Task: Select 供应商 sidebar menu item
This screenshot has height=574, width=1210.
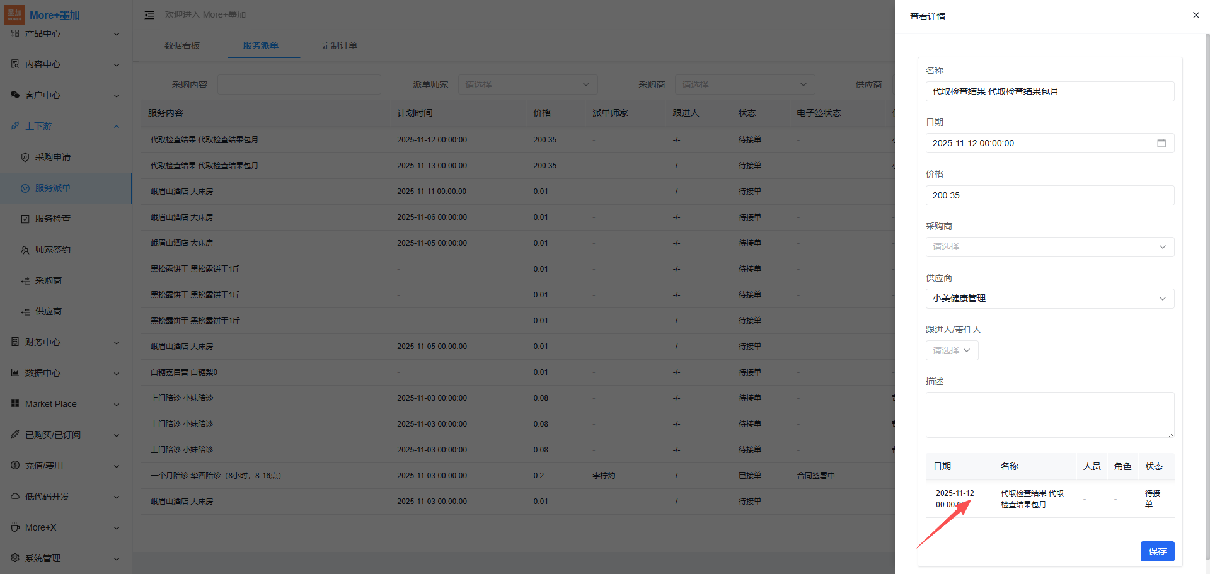Action: (49, 311)
